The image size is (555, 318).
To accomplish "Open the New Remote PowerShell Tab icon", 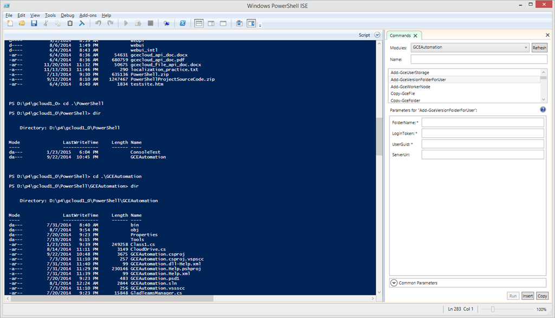I will point(166,24).
